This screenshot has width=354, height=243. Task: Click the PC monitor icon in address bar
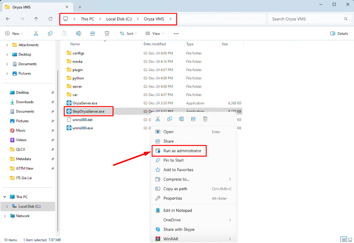coord(65,19)
